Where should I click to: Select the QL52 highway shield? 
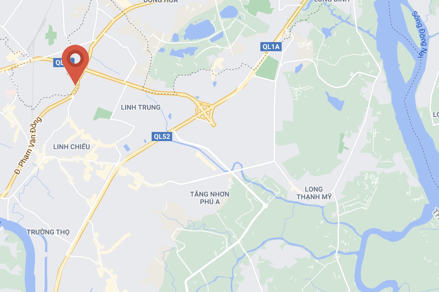tap(162, 137)
